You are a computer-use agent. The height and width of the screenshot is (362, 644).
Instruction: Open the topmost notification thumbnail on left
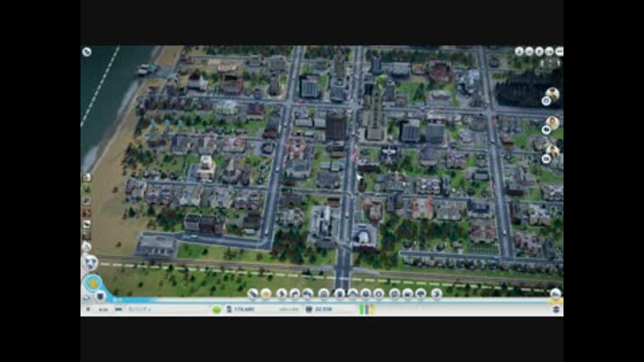87,177
